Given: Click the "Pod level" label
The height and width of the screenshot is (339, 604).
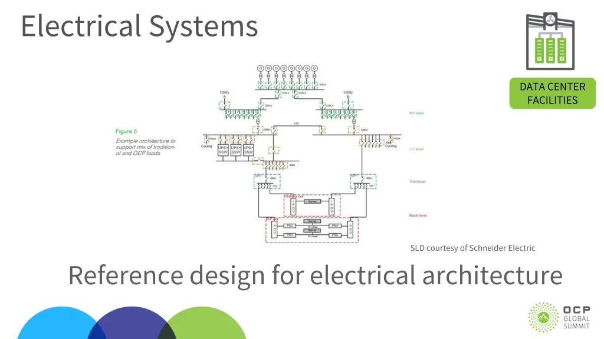Looking at the screenshot, I should 418,181.
